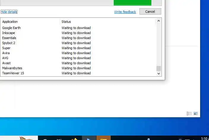
Task: Select the Spybot 2 row
Action: tap(78, 43)
